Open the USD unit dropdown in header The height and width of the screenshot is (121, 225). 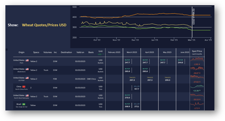coord(101,54)
